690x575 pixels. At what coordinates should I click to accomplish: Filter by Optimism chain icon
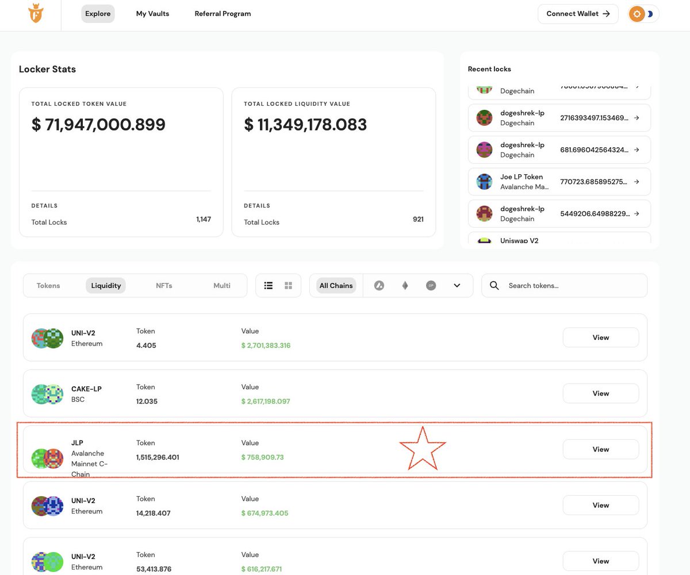coord(431,286)
